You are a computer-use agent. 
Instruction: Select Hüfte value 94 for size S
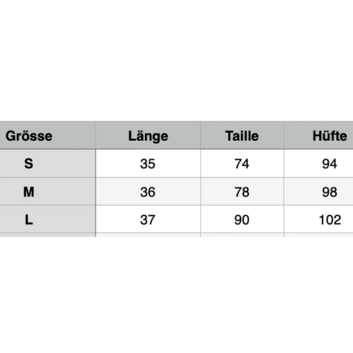point(330,164)
